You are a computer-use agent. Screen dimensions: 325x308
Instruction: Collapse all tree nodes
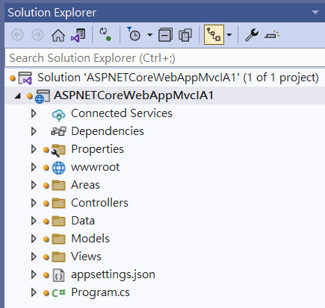coord(165,35)
